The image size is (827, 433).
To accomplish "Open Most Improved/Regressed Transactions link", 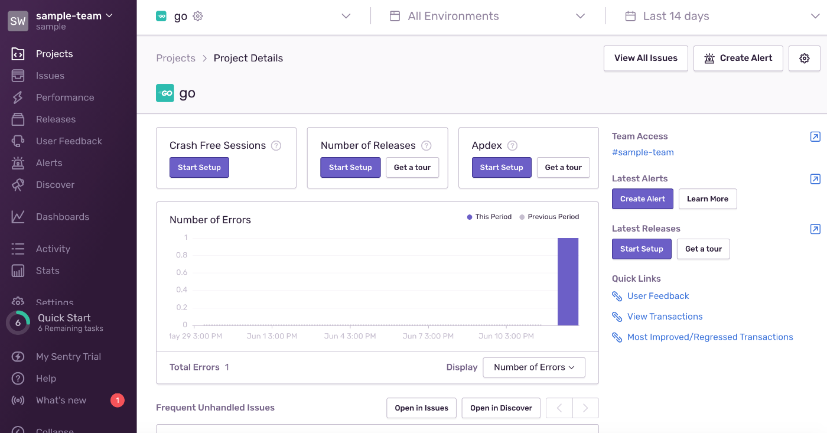I will [x=710, y=337].
